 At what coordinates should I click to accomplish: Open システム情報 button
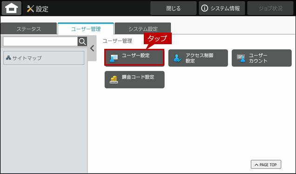point(222,8)
